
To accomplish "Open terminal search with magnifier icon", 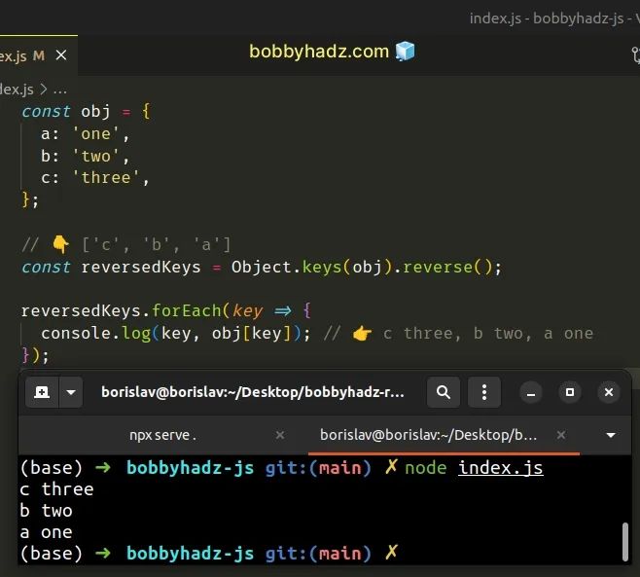I will (444, 392).
